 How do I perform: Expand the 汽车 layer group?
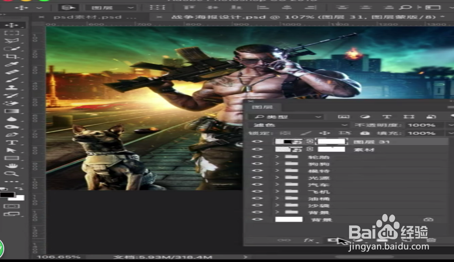tap(277, 185)
